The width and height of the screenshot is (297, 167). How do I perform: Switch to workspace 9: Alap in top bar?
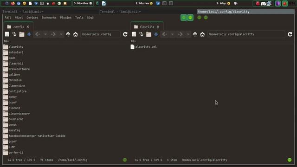coord(223,3)
